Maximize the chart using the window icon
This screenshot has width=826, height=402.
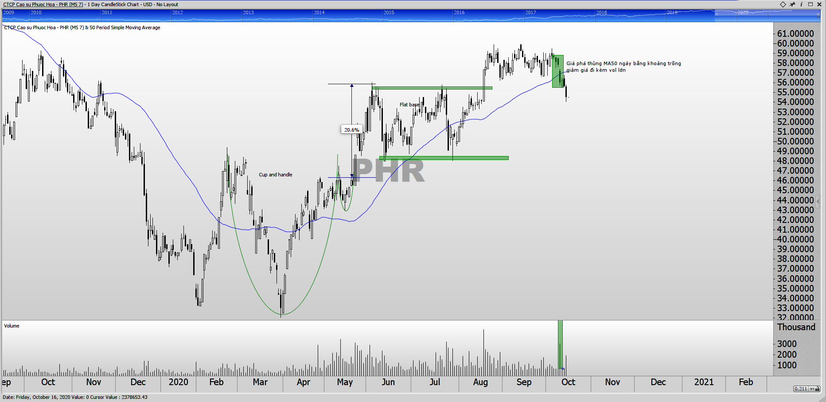(810, 4)
